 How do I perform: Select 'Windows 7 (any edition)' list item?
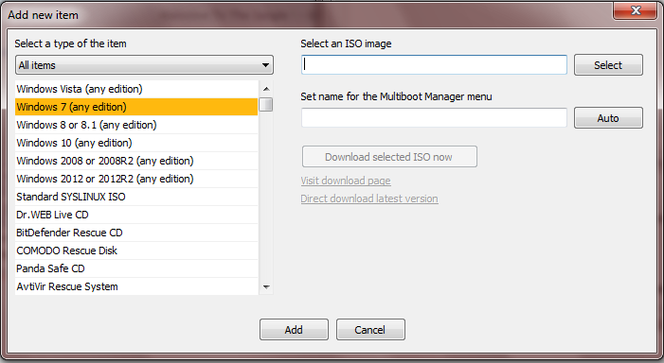136,107
